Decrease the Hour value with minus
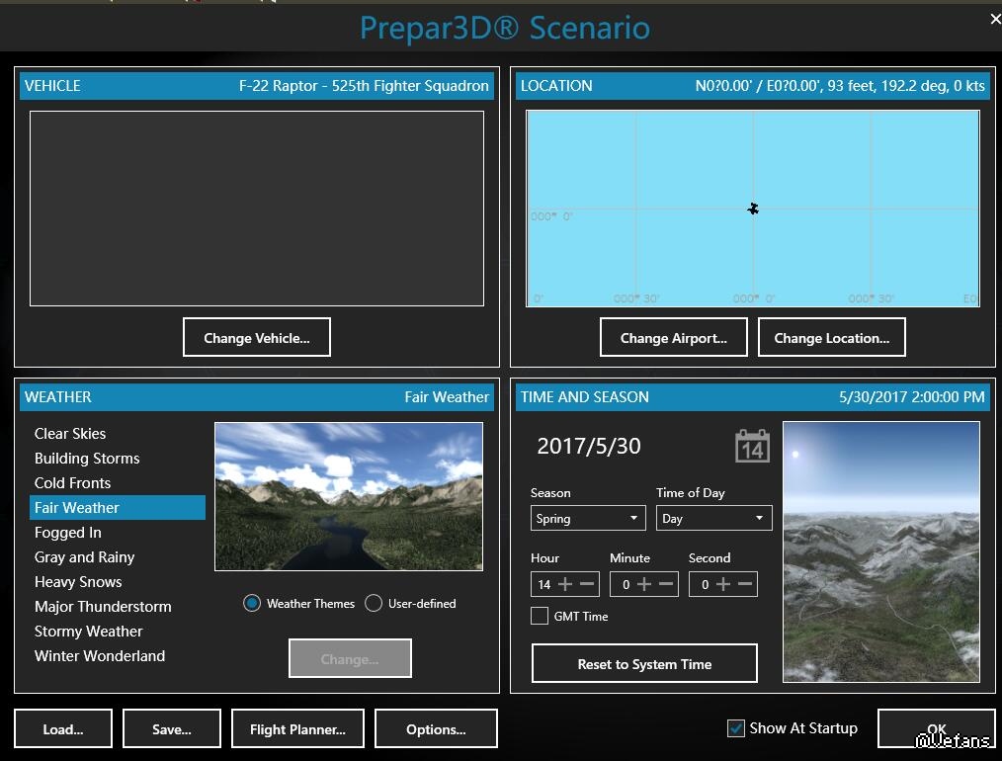This screenshot has width=1002, height=761. click(587, 584)
